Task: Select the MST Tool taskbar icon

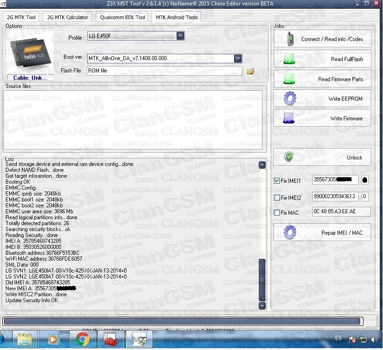Action: pos(139,339)
